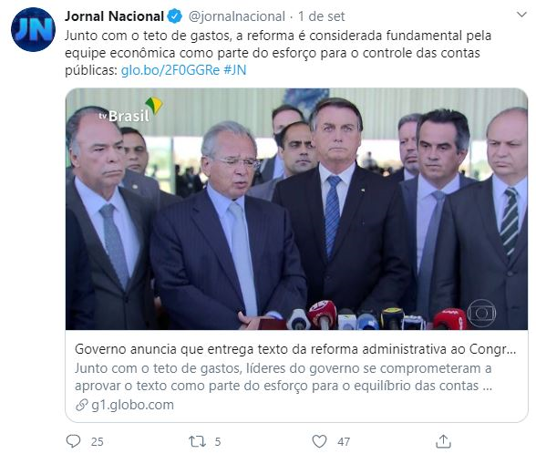
Task: Retweet this post using the arrows icon
Action: click(x=198, y=441)
